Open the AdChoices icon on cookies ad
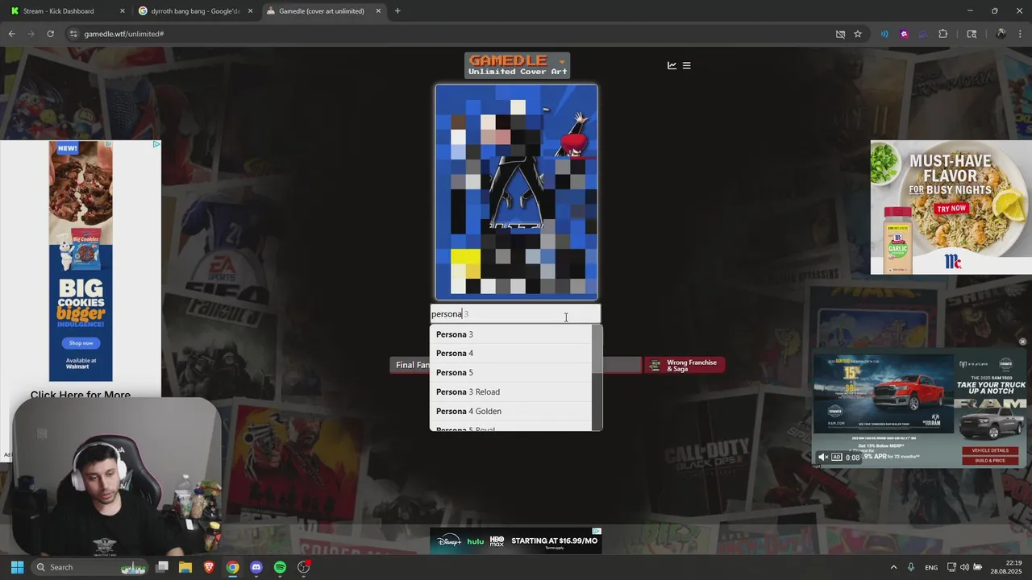The image size is (1032, 580). pos(156,144)
